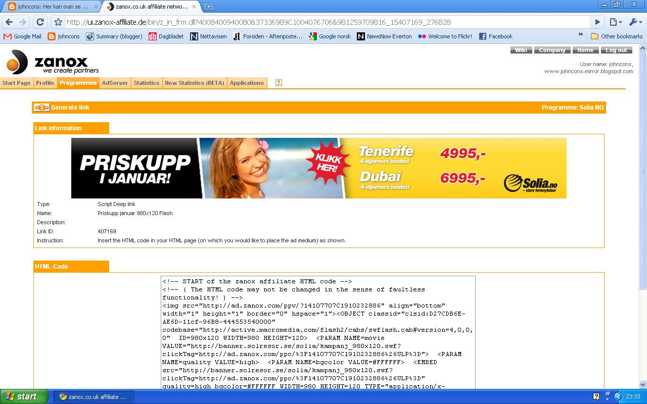This screenshot has height=404, width=647.
Task: Open the New Statistics (BETA) tab
Action: point(195,83)
